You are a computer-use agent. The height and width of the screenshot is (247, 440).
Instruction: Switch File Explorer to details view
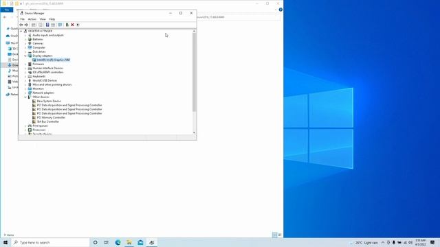(x=275, y=235)
